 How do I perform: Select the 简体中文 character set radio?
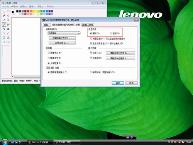pos(49,53)
